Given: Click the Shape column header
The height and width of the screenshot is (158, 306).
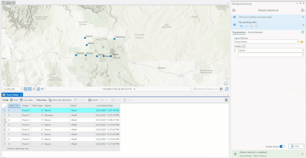Looking at the screenshot, I should 26,106.
